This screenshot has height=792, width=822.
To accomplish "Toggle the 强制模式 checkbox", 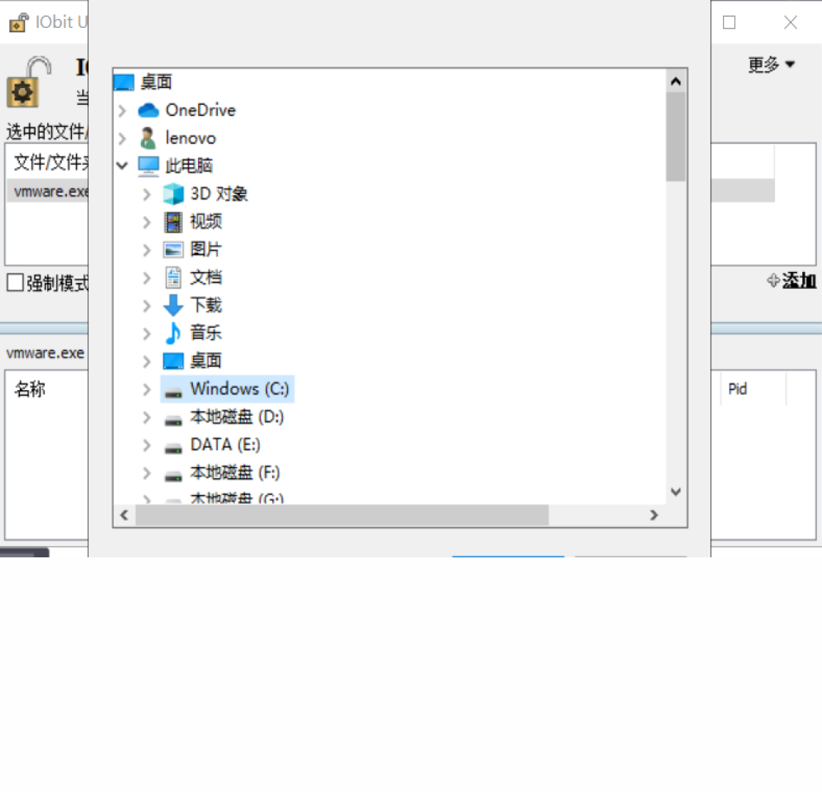I will [x=15, y=282].
